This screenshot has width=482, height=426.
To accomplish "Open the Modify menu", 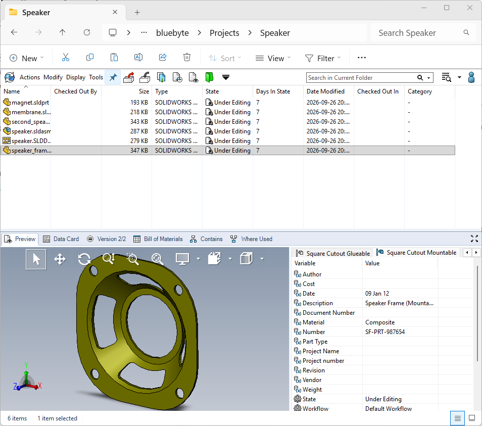I will pyautogui.click(x=53, y=77).
